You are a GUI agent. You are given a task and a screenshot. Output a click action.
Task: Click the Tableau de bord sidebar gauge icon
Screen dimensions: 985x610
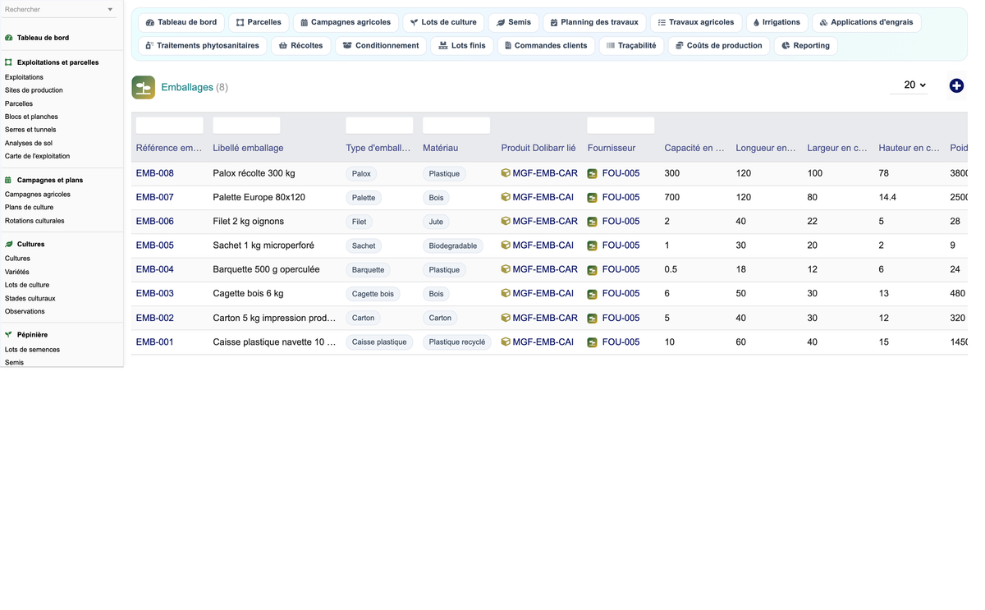[9, 38]
